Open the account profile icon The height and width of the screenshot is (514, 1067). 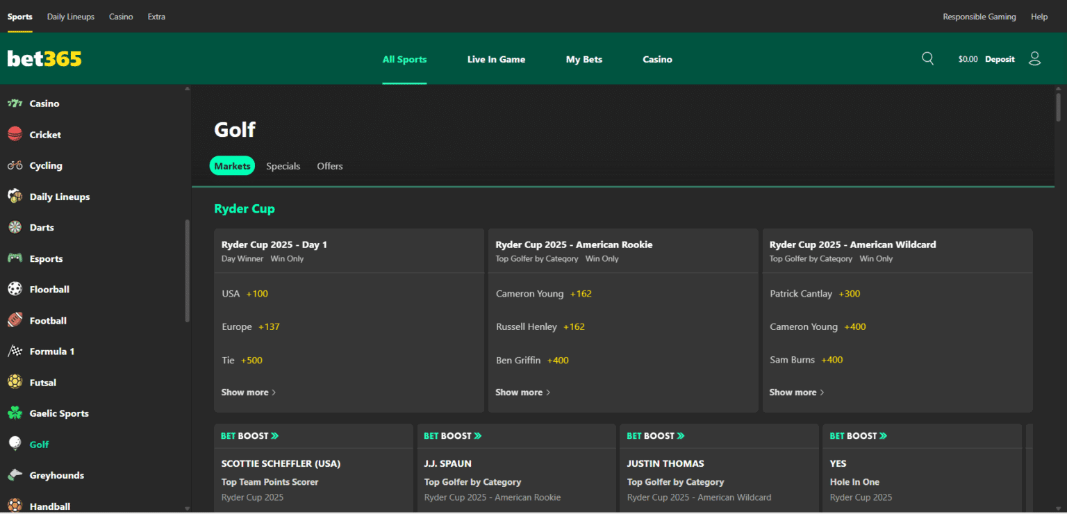(1034, 58)
